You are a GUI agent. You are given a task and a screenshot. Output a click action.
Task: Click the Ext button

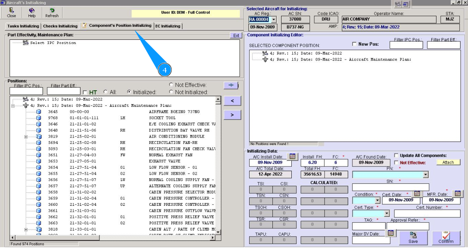236,35
